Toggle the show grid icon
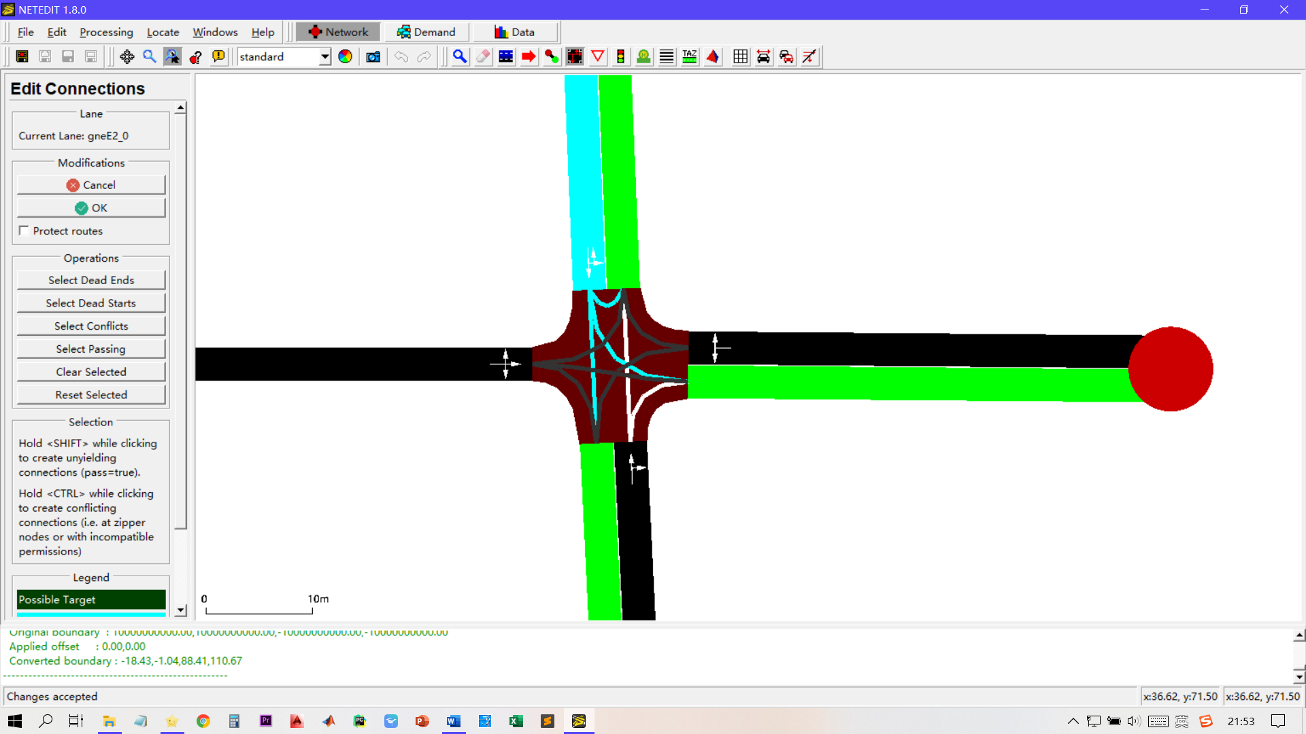 click(741, 57)
